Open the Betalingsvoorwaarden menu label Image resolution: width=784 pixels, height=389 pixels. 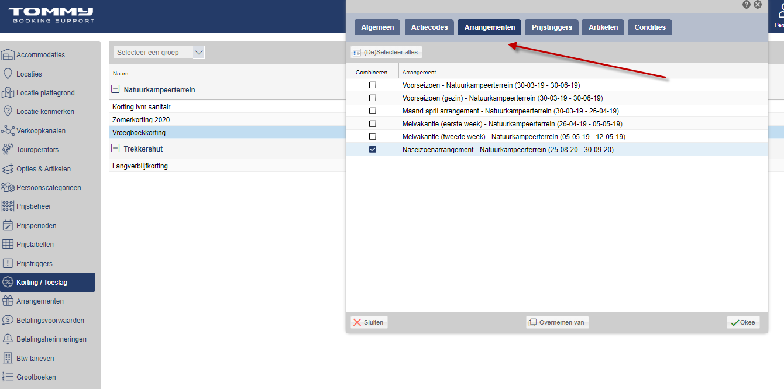[50, 321]
